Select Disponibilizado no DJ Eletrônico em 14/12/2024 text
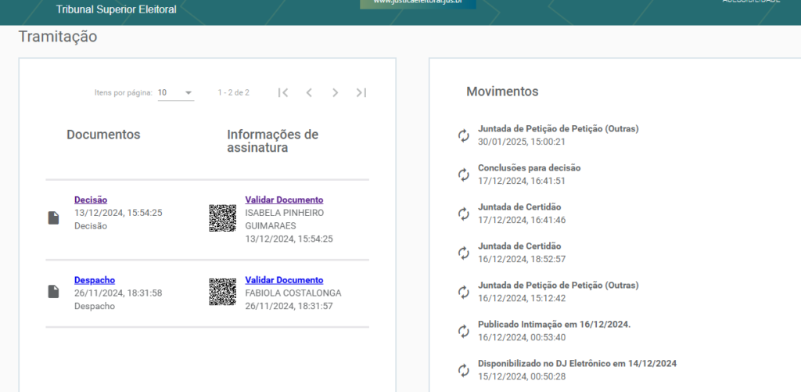801x392 pixels. coord(577,363)
